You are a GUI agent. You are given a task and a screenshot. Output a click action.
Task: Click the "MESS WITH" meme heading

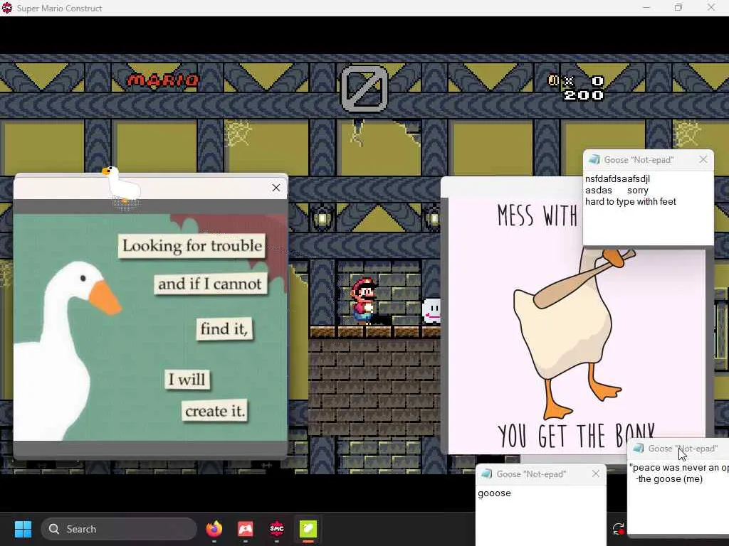[538, 216]
